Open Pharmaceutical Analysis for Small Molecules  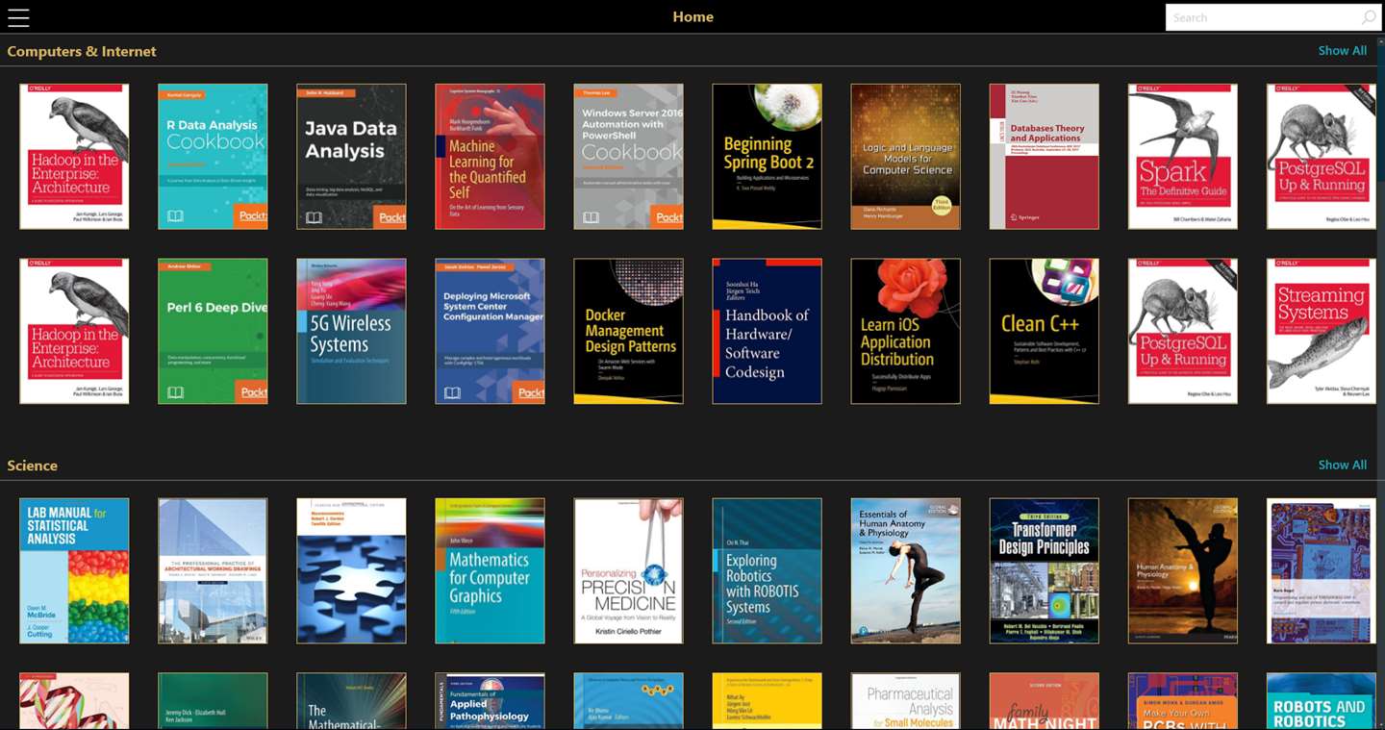coord(905,701)
